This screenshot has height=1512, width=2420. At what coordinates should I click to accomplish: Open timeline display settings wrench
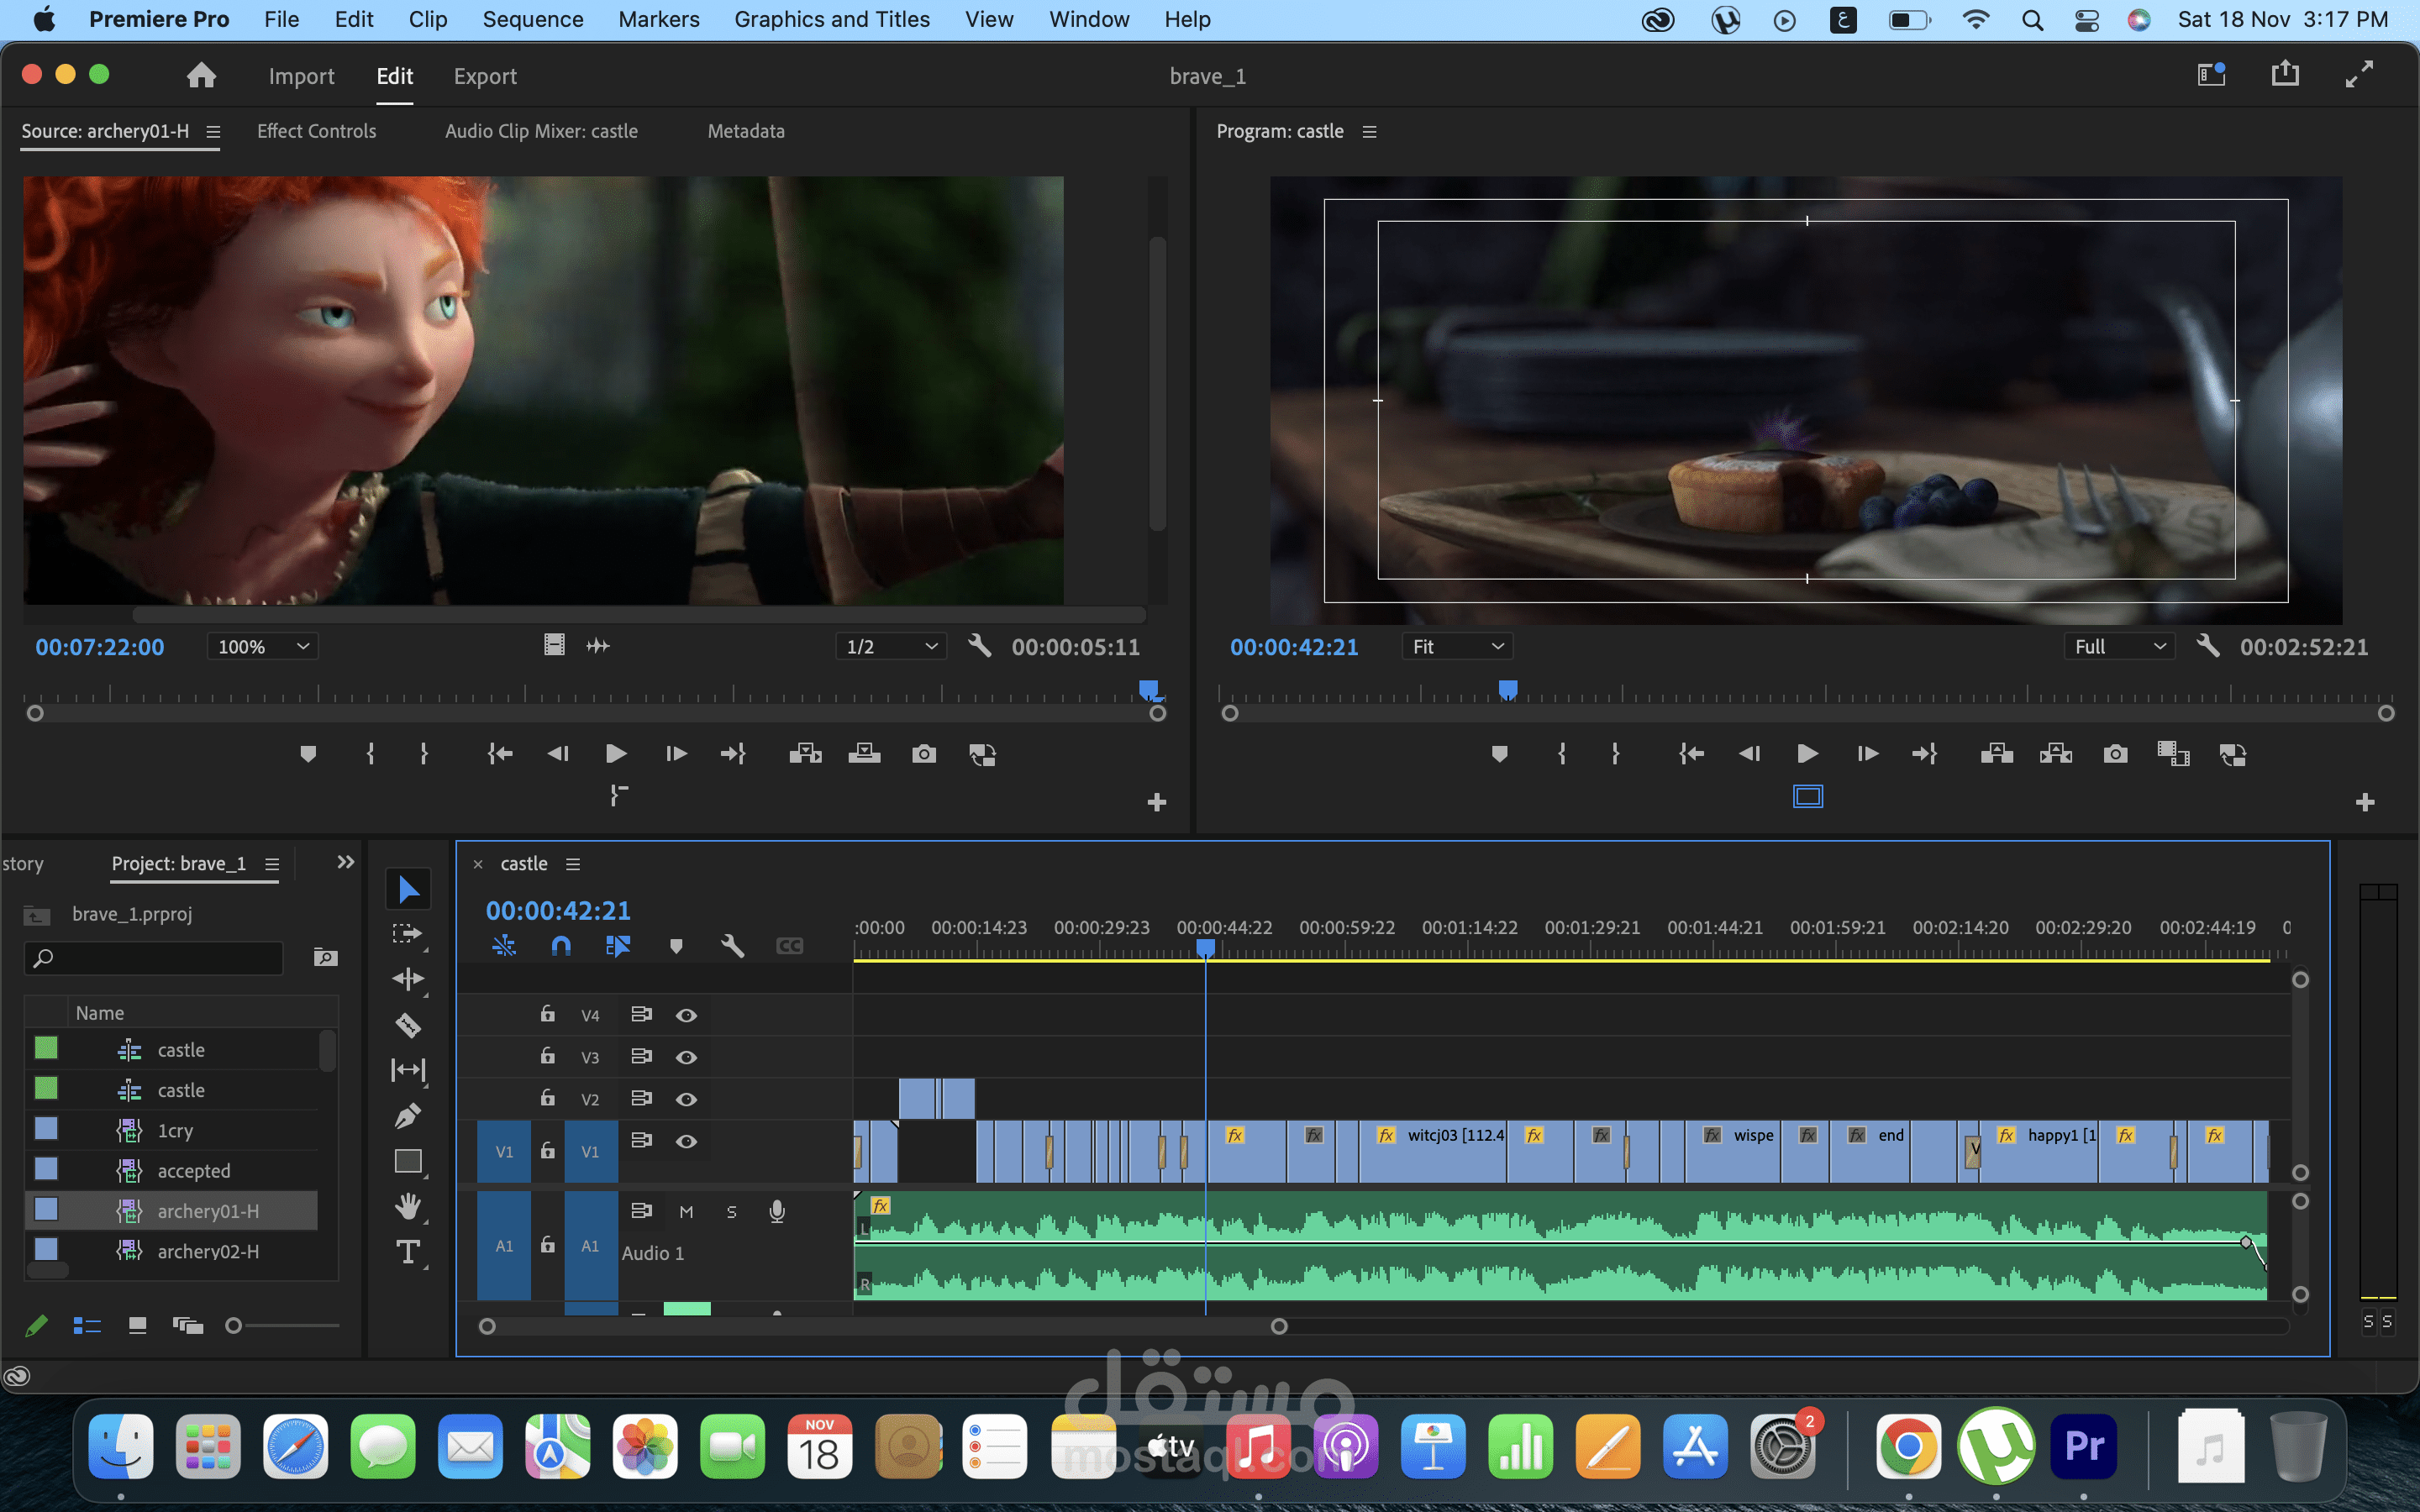732,946
